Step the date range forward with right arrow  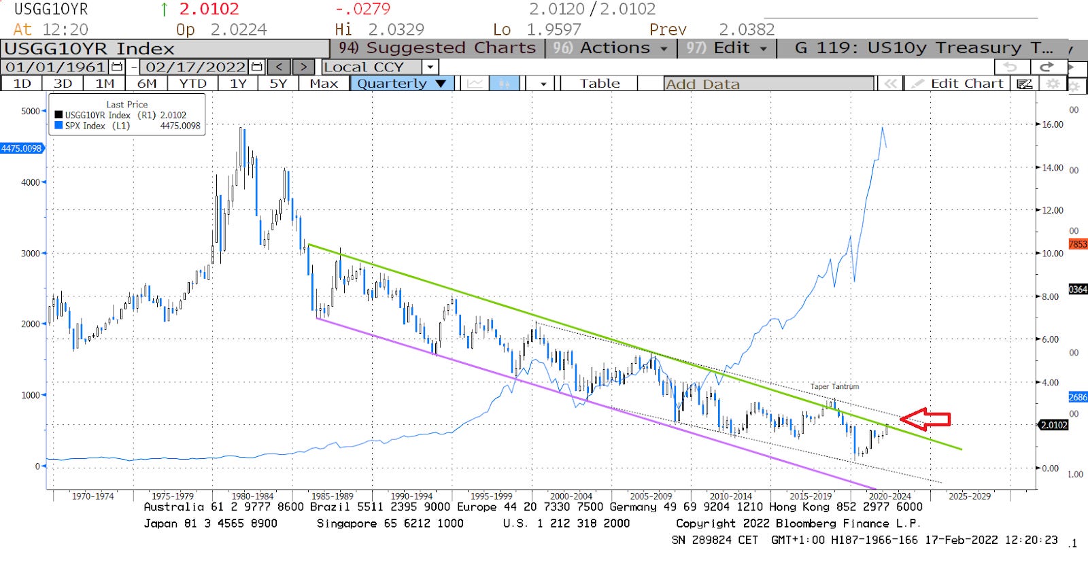pyautogui.click(x=304, y=67)
